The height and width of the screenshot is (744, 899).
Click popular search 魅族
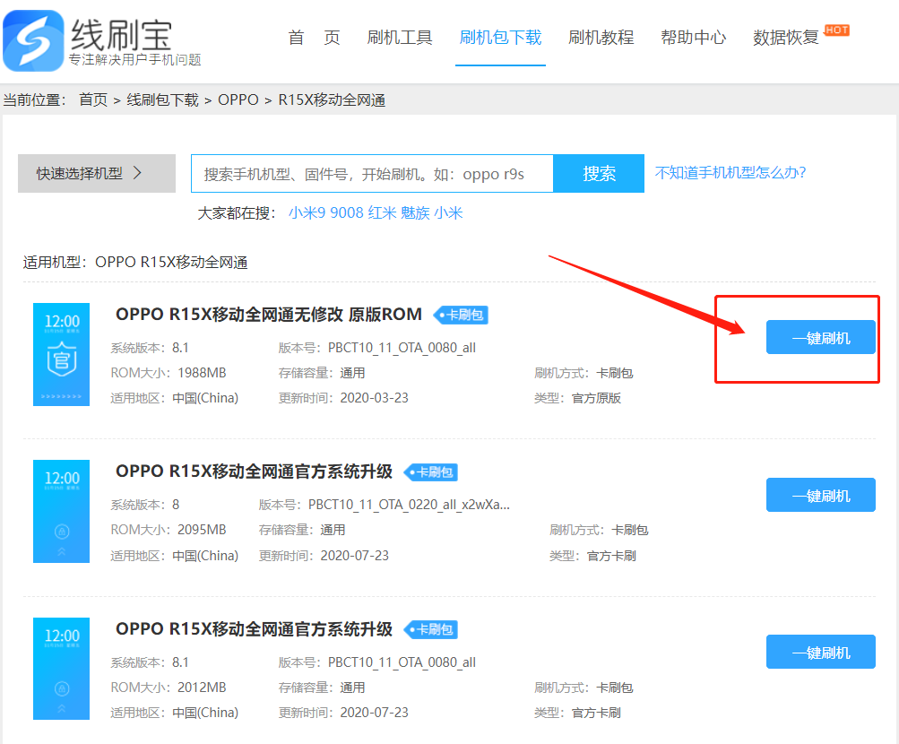415,213
